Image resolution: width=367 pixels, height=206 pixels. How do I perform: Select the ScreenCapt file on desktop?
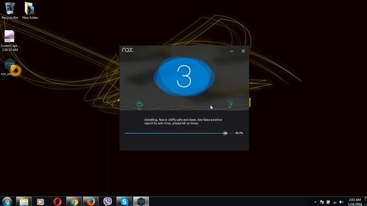click(10, 41)
